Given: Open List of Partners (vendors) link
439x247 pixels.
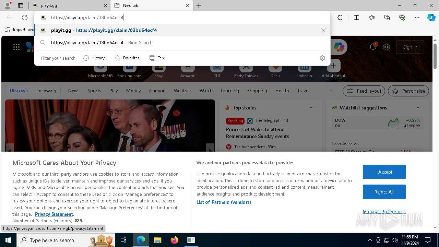Looking at the screenshot, I should pos(224,202).
